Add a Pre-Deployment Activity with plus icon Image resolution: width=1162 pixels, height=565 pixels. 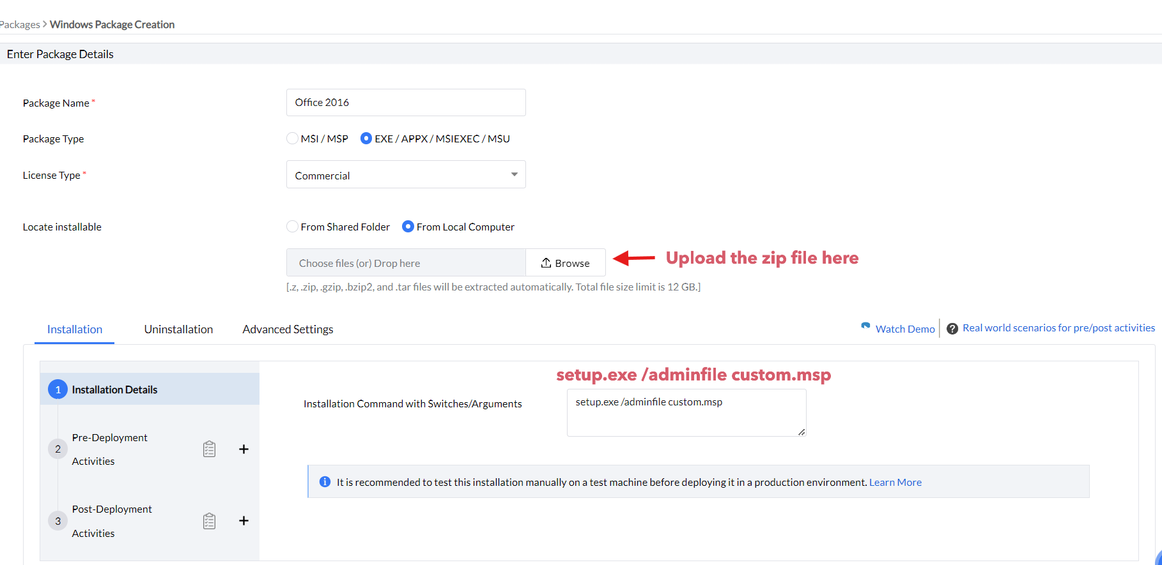(x=244, y=449)
